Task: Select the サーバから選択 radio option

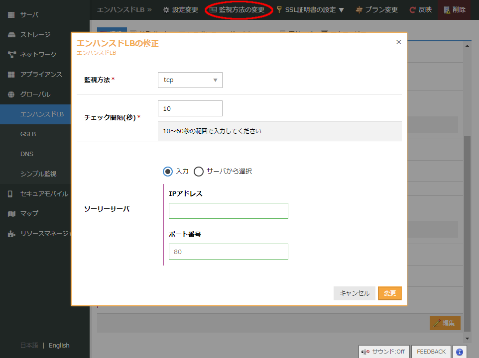Action: click(199, 171)
